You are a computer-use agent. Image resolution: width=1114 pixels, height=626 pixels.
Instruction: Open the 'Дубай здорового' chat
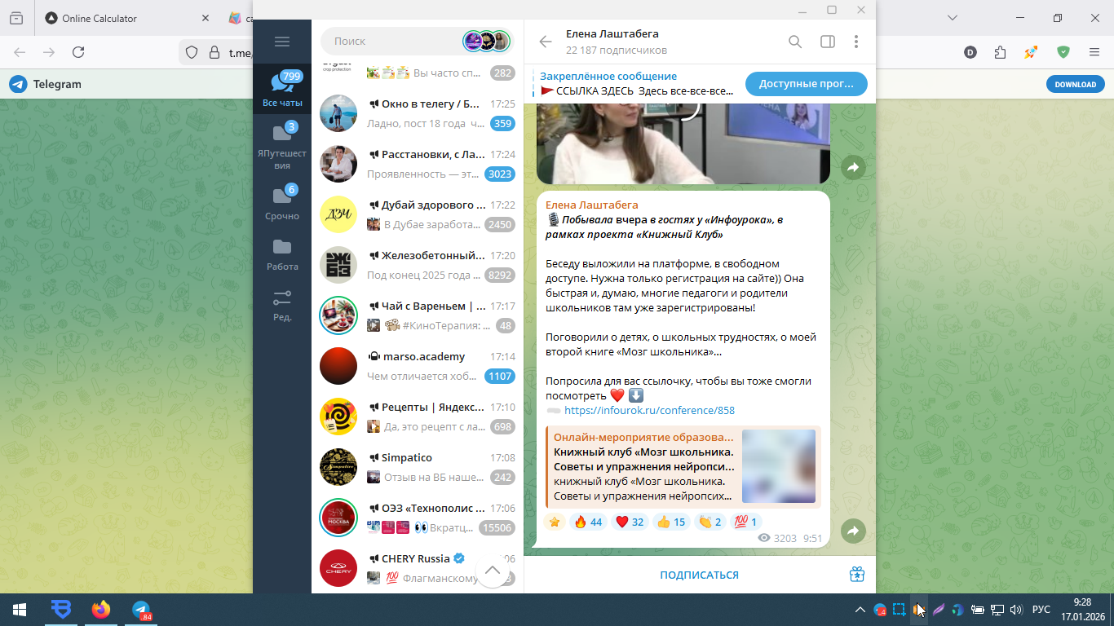pyautogui.click(x=418, y=214)
